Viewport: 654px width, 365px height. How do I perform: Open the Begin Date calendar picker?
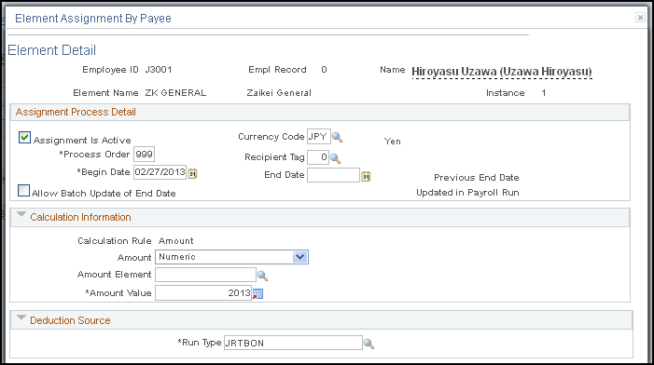(192, 173)
